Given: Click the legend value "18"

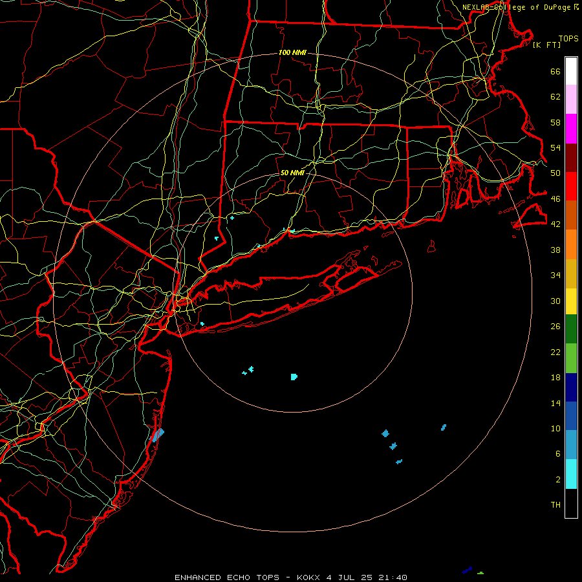Looking at the screenshot, I should (x=555, y=378).
